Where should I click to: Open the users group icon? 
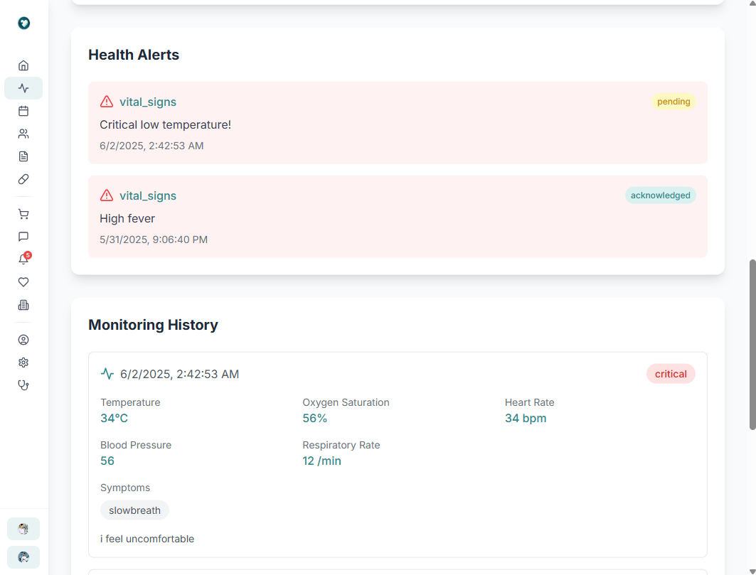23,134
